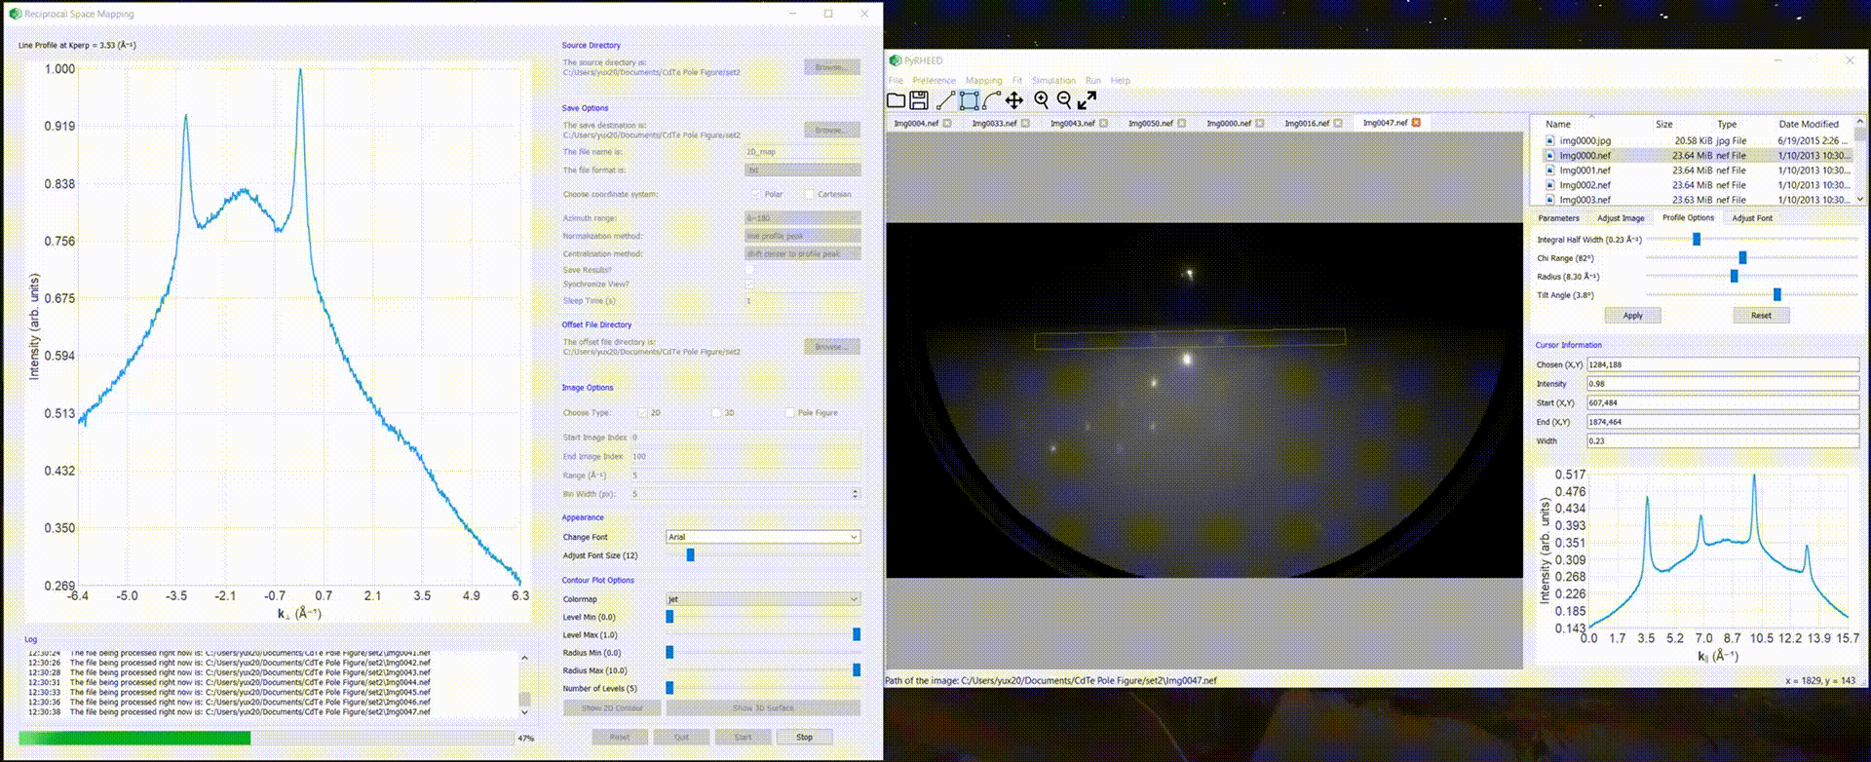Click the zoom out magnifier icon

coord(1064,100)
